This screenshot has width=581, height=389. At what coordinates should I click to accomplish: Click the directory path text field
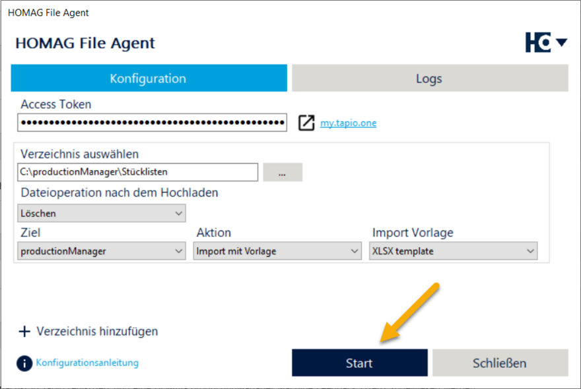point(137,172)
